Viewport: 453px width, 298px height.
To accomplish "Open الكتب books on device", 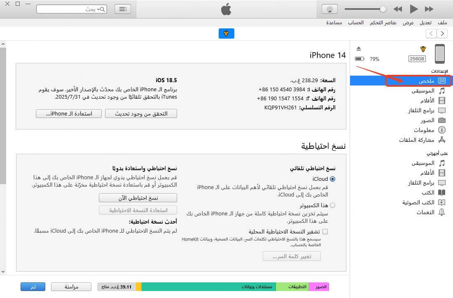I will 433,193.
